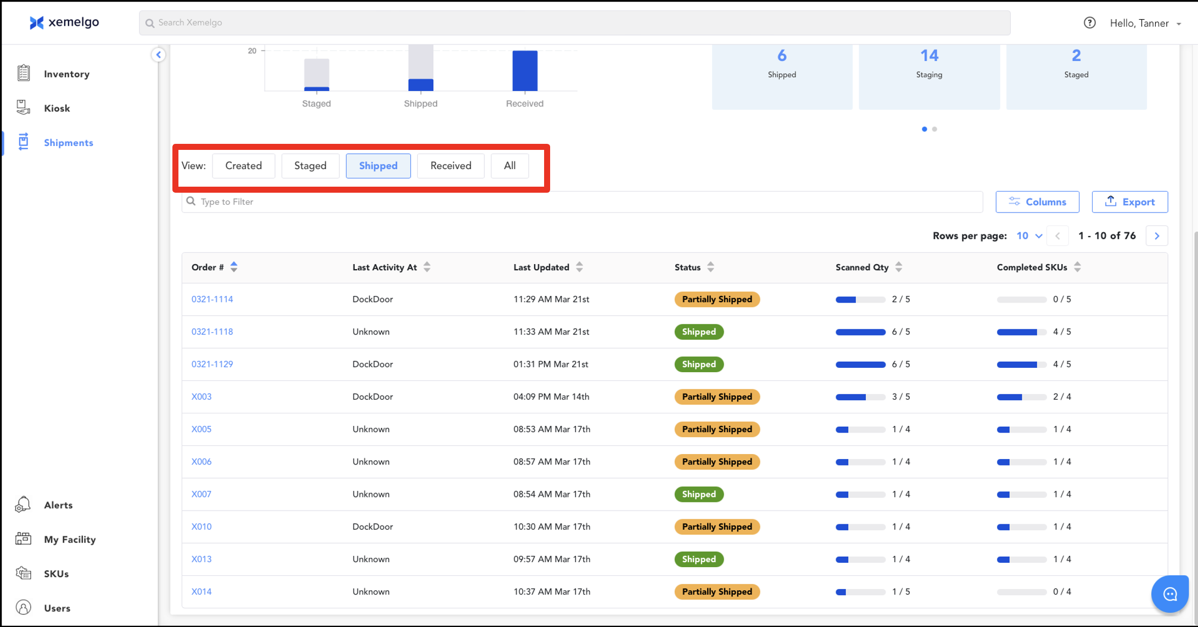
Task: Open order 0321-1114 link
Action: point(212,299)
